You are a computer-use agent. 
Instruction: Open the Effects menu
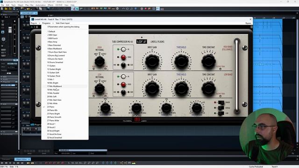(x=50, y=5)
